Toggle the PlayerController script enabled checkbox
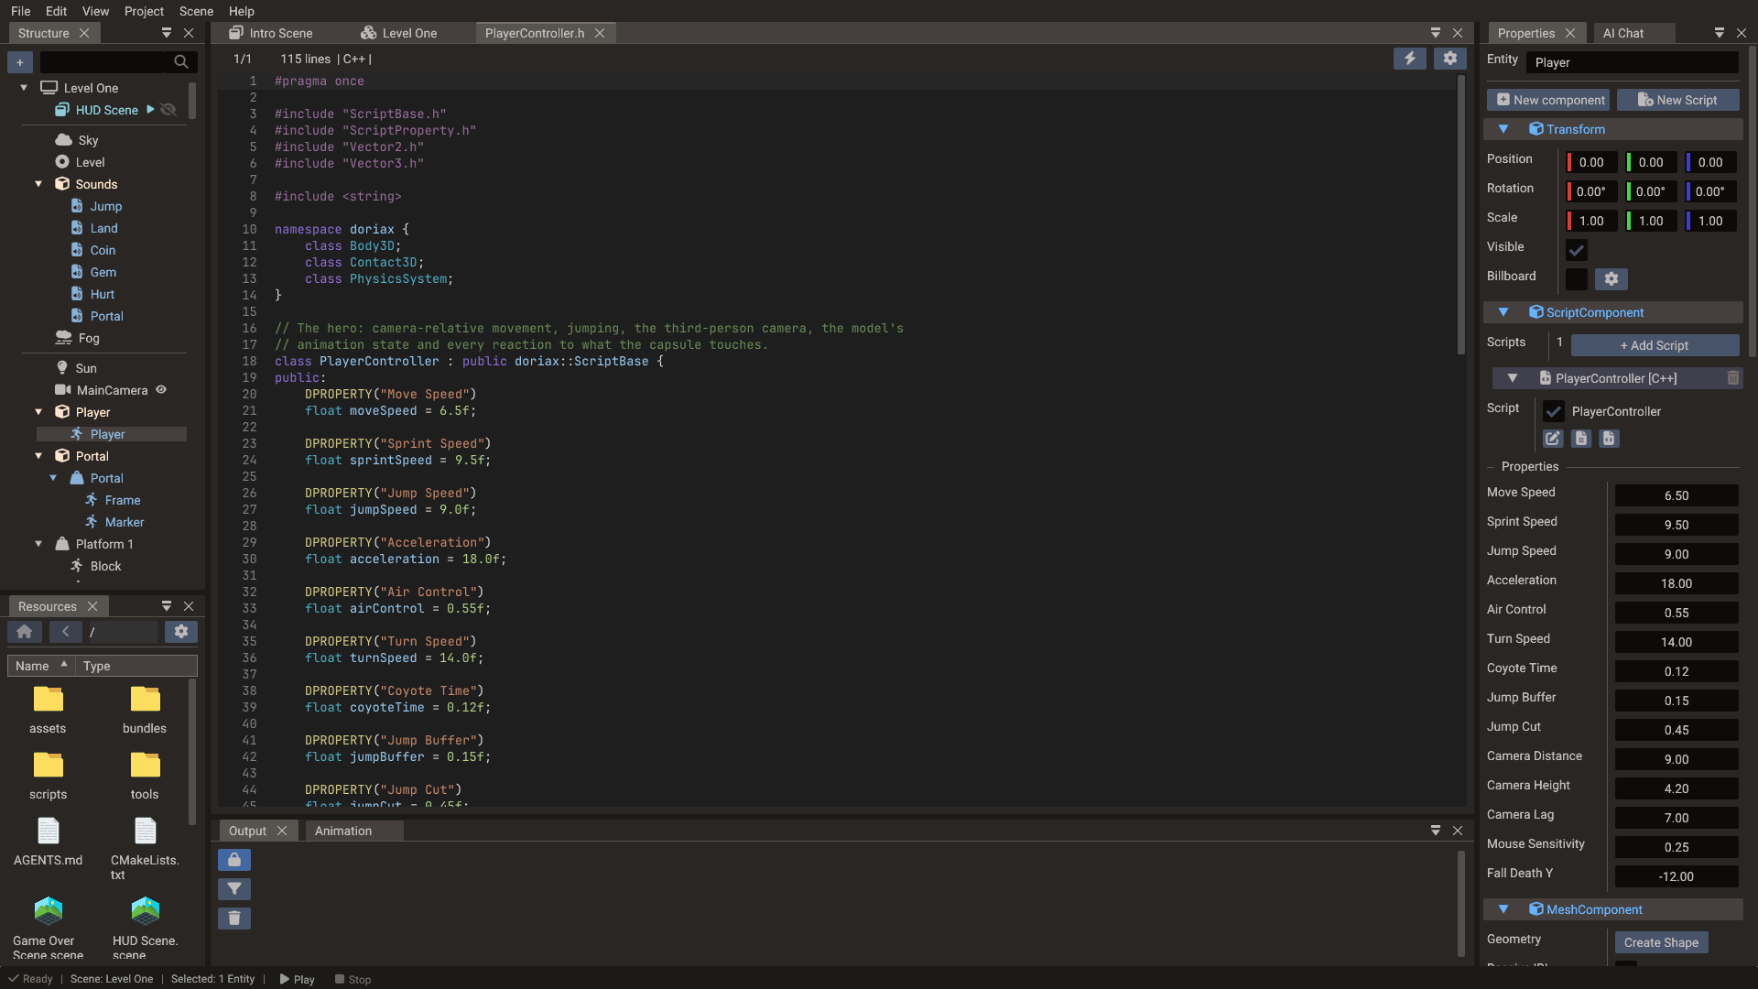Screen dimensions: 1758x989 (x=1554, y=411)
